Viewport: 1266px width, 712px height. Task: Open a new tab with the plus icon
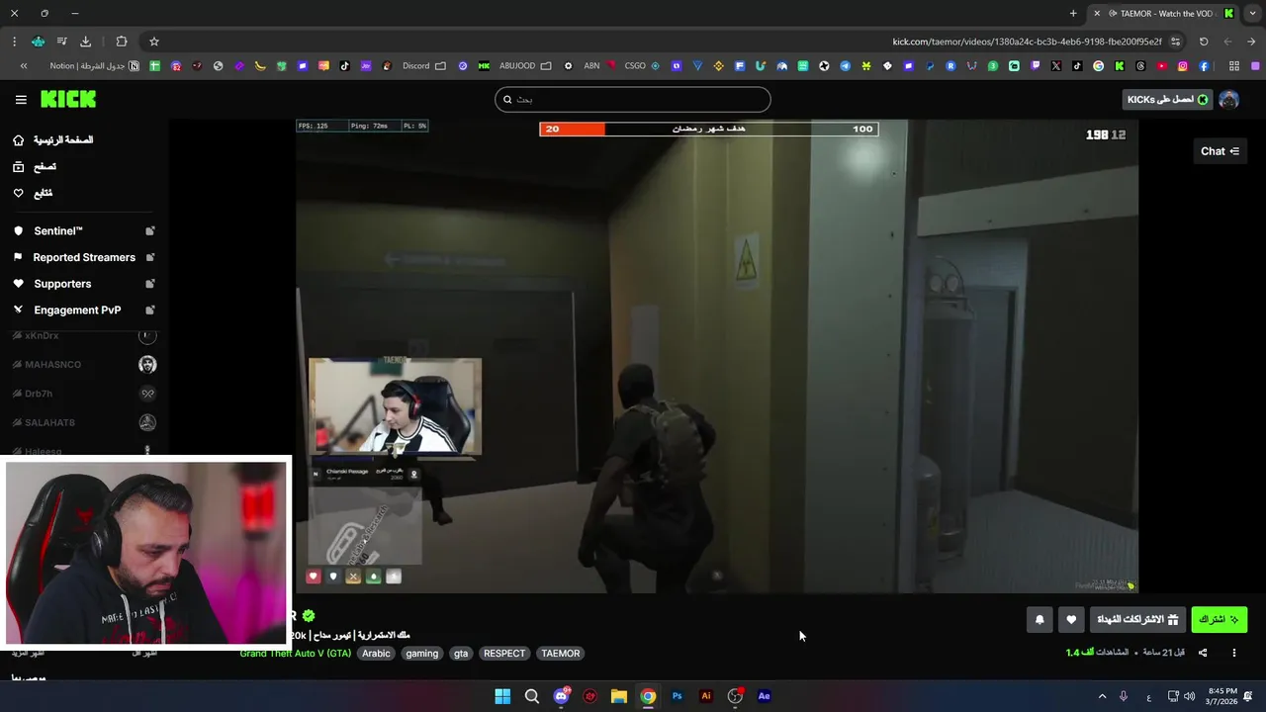(1073, 13)
